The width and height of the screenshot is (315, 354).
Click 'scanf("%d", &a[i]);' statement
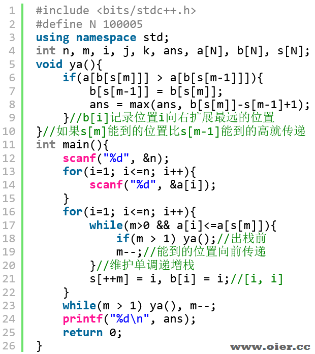pos(152,185)
